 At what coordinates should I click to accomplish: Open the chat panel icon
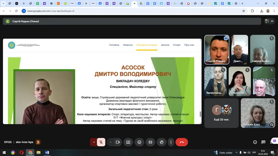(x=263, y=142)
